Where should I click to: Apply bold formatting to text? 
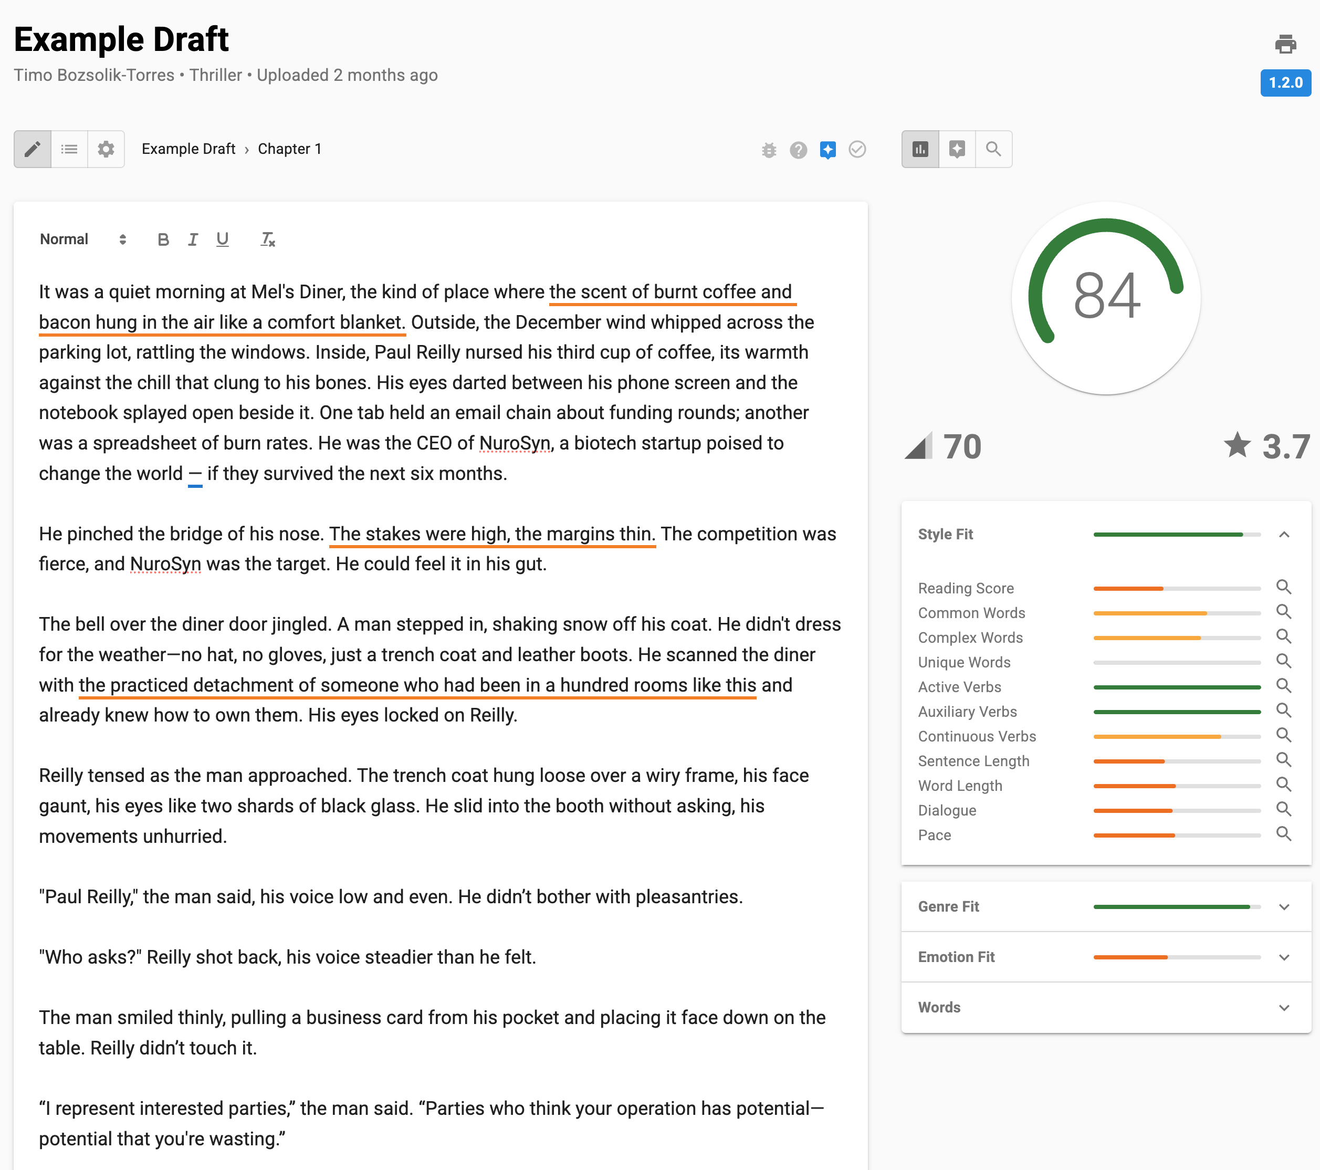point(163,239)
